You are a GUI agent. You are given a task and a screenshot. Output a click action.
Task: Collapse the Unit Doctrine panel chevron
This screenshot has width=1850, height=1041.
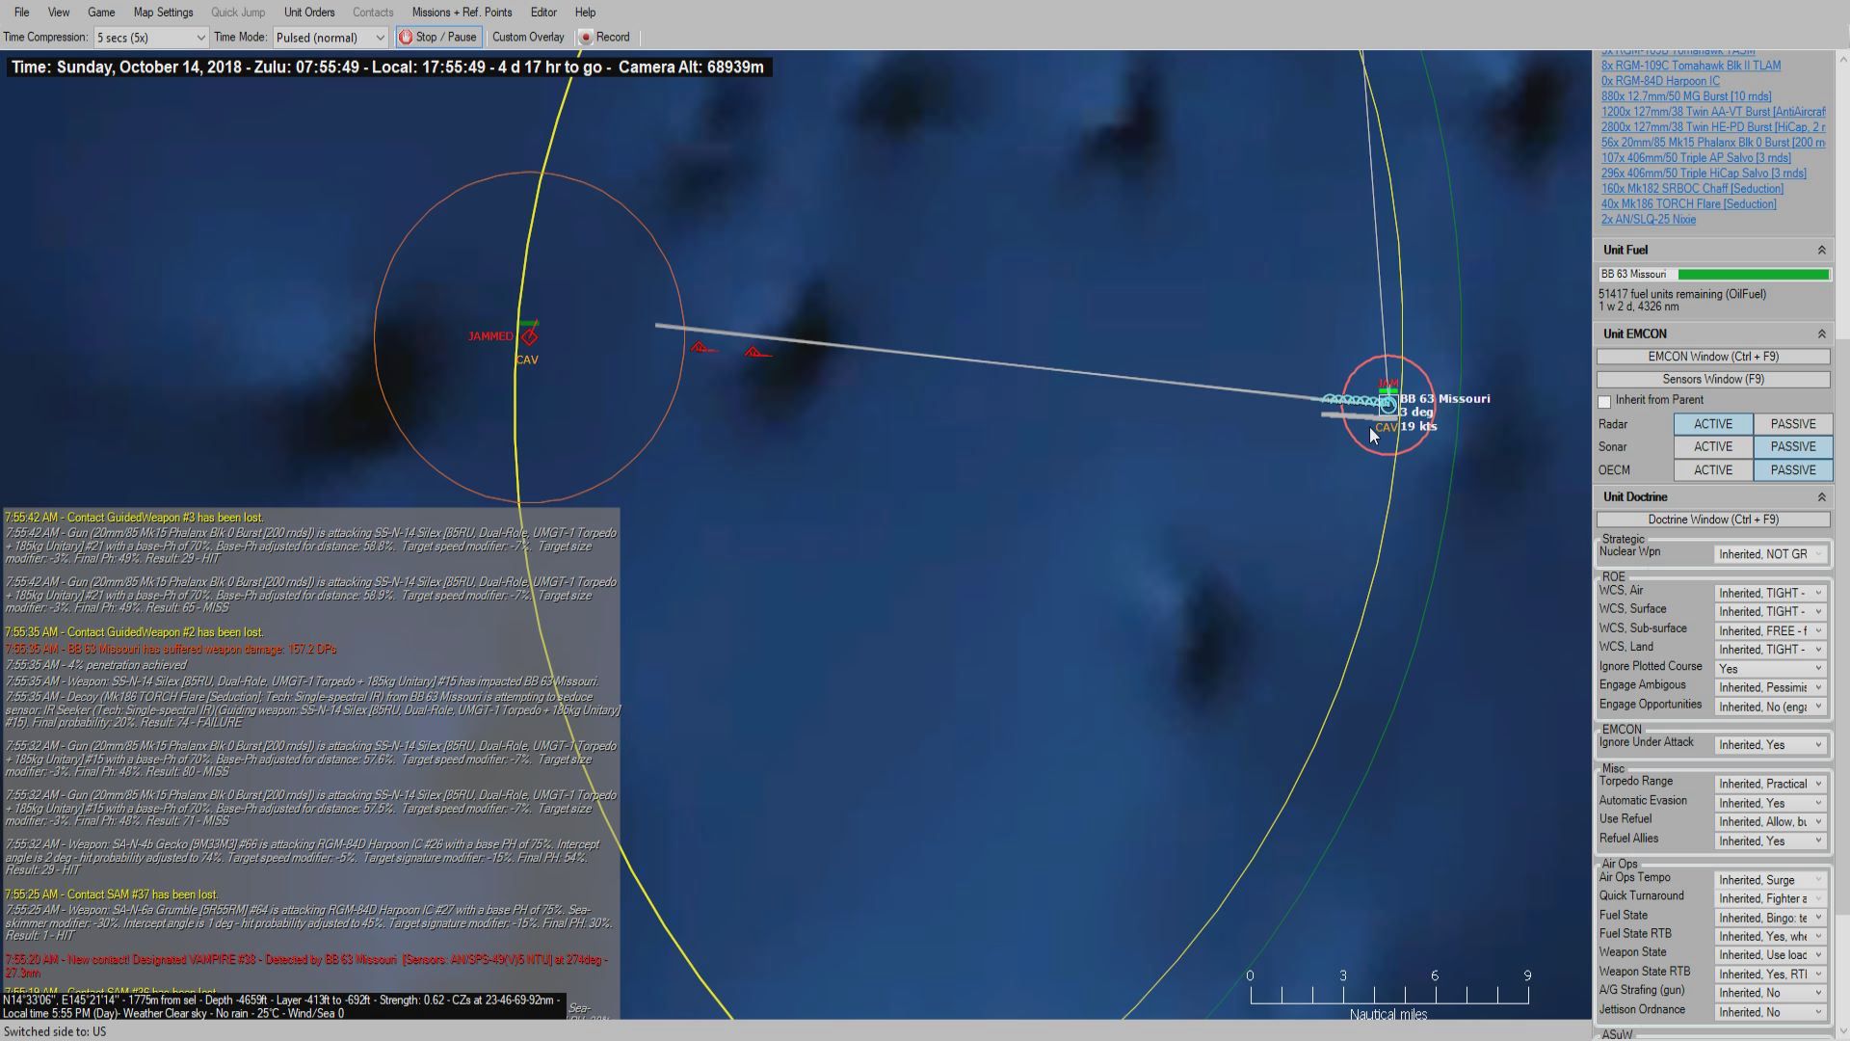pos(1821,497)
